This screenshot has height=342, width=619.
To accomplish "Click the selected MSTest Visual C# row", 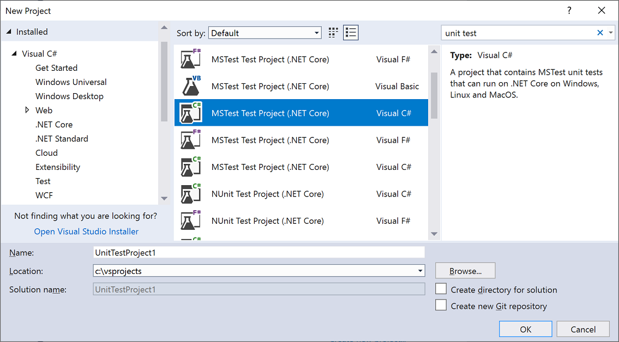I will [x=301, y=113].
